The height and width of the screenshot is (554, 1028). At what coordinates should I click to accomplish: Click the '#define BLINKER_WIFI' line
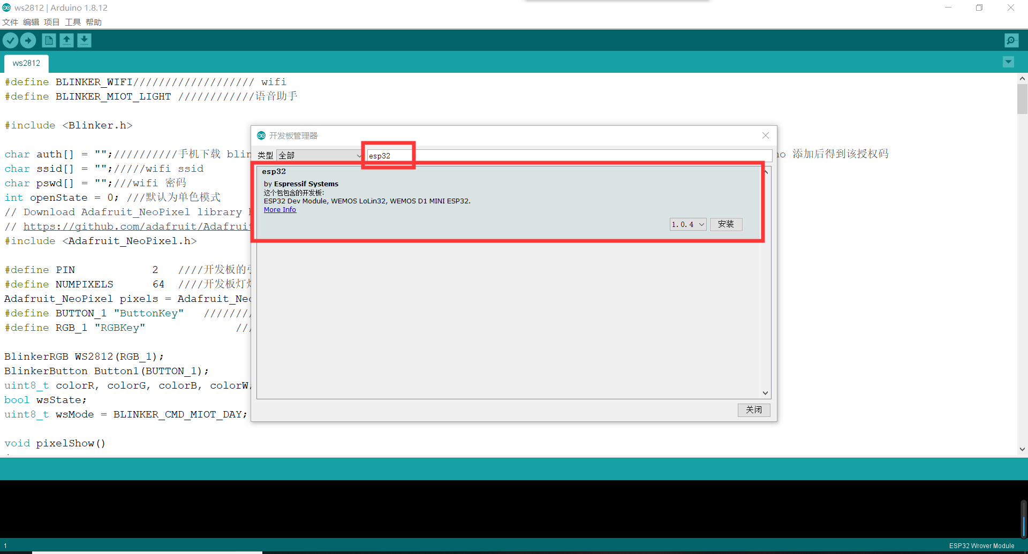tap(145, 82)
